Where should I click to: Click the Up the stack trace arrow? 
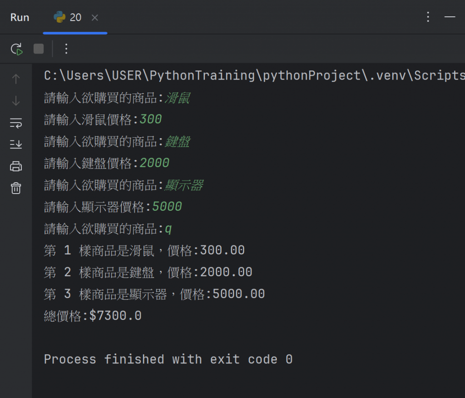tap(16, 79)
